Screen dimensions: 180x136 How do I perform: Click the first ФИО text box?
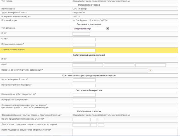point(88,65)
